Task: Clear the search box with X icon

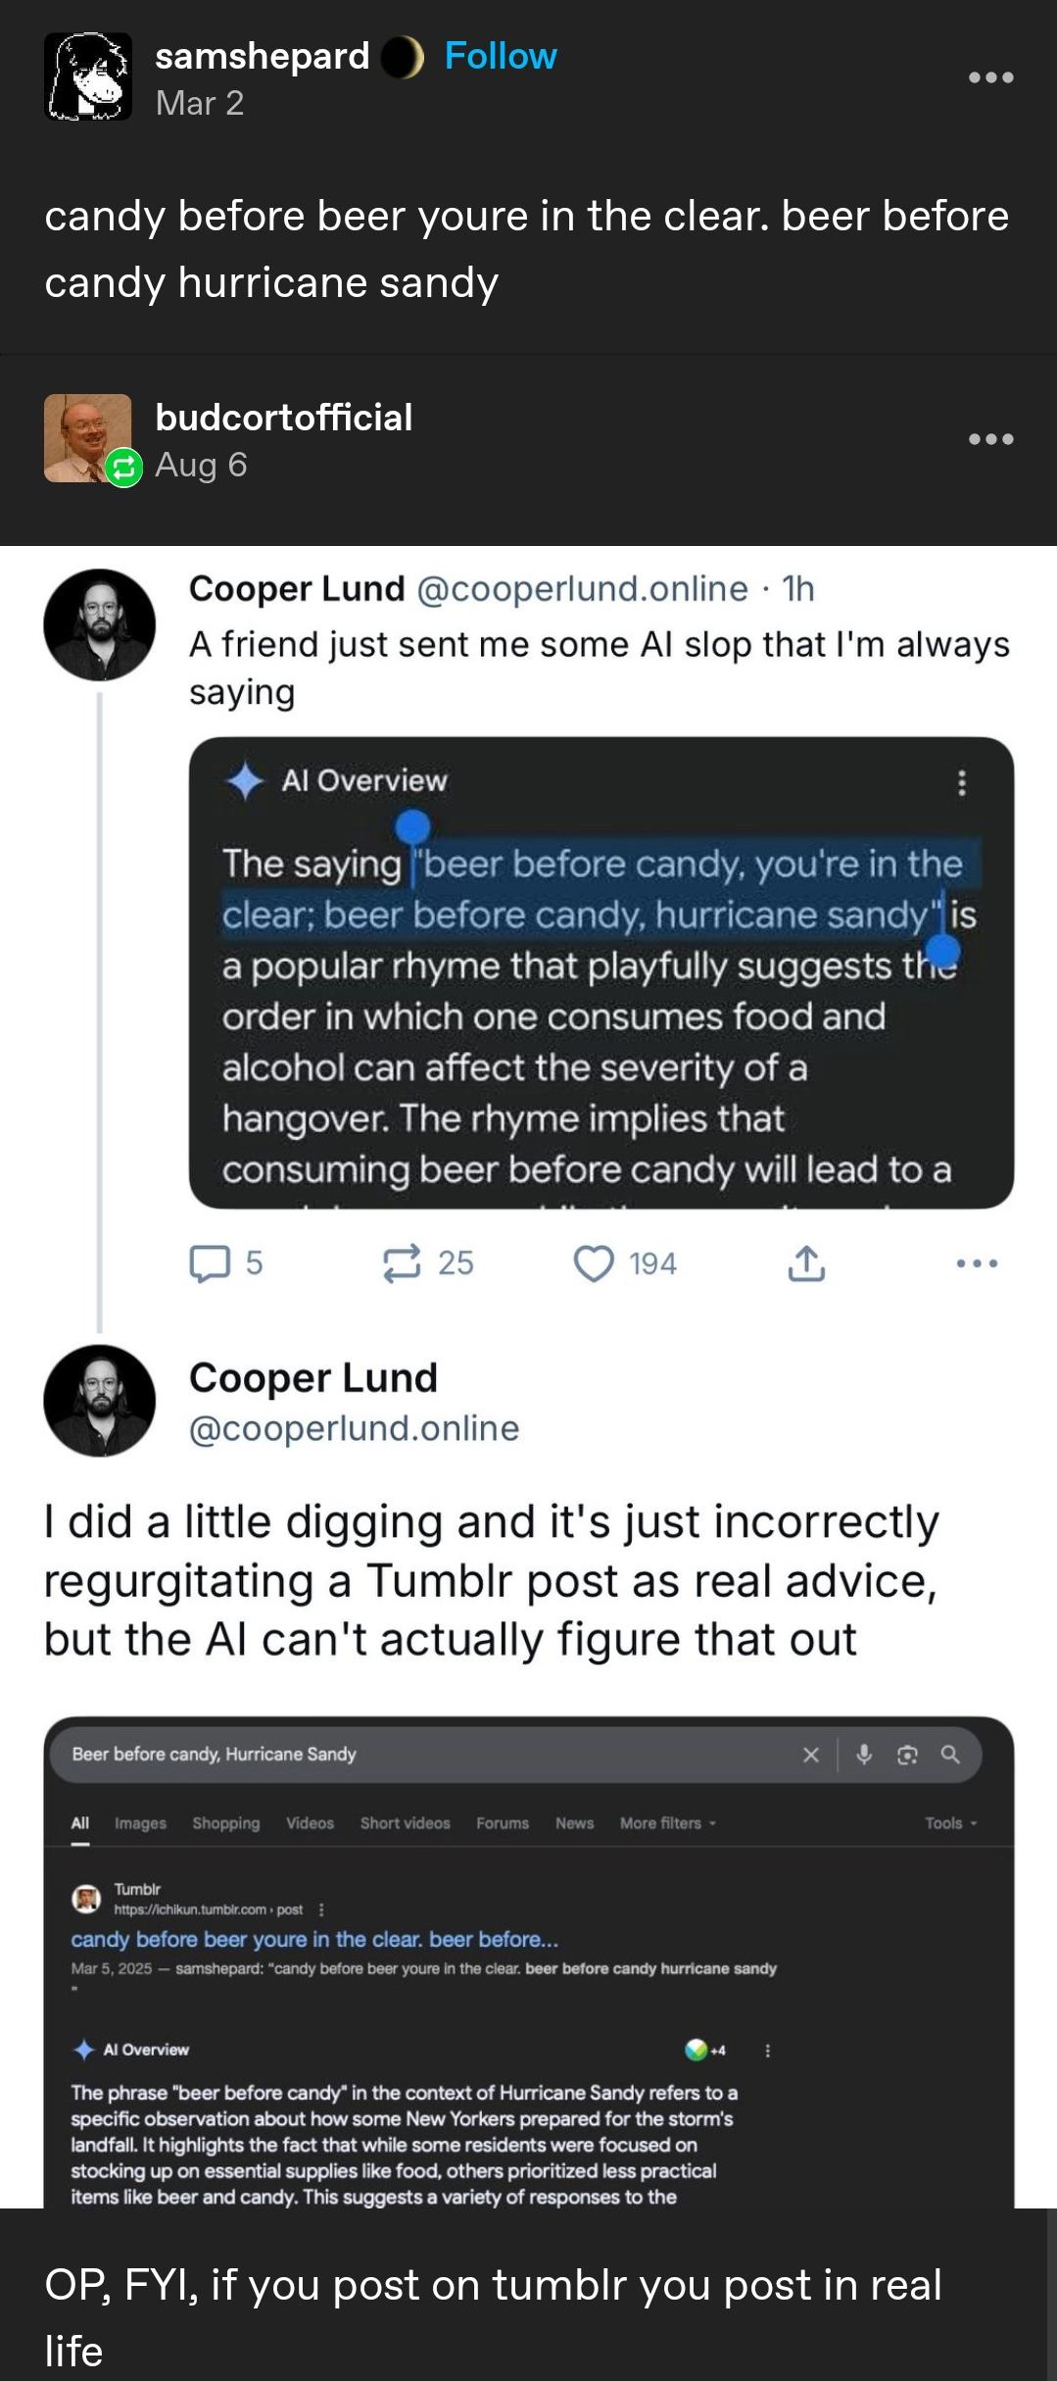Action: [811, 1755]
